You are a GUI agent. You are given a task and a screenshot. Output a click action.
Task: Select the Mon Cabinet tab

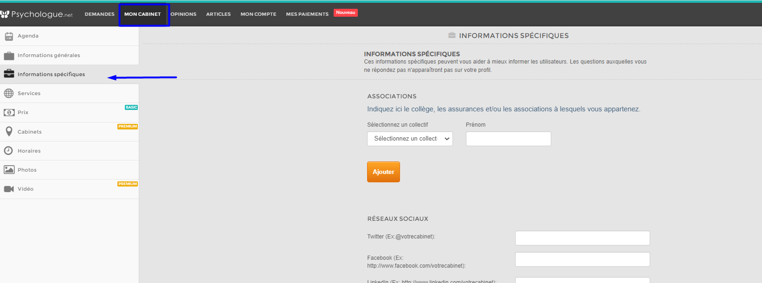click(x=142, y=14)
